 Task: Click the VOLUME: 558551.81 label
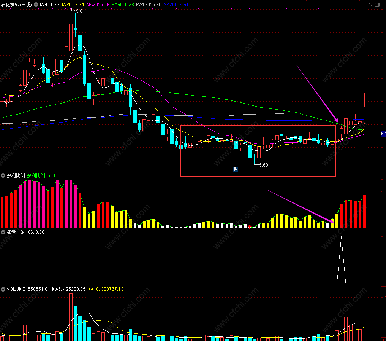[x=28, y=289]
